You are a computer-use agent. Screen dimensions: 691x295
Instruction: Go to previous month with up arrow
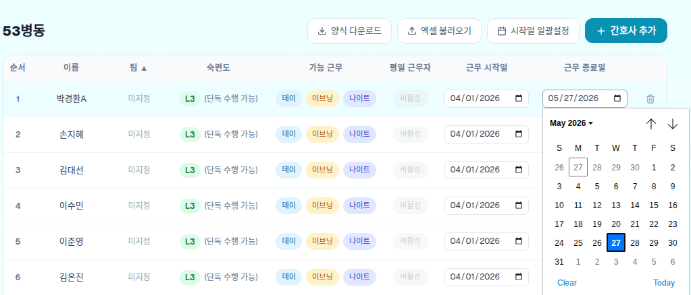(651, 124)
